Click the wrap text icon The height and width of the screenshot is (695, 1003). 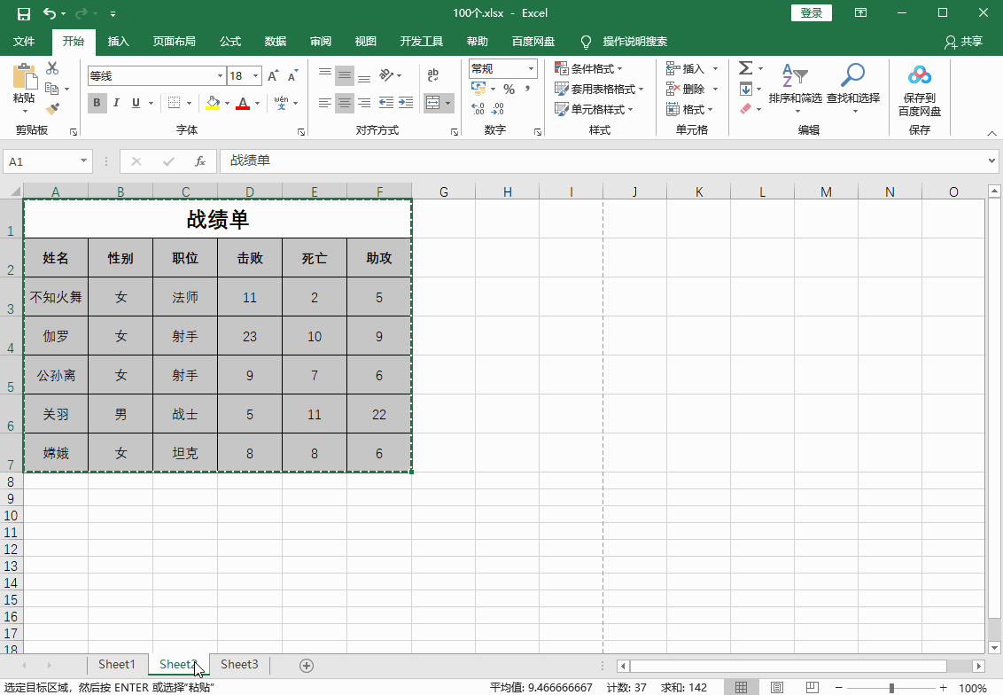click(x=433, y=75)
